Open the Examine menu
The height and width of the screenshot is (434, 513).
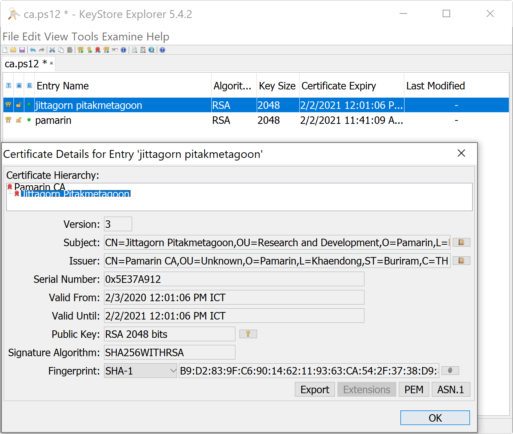coord(122,37)
